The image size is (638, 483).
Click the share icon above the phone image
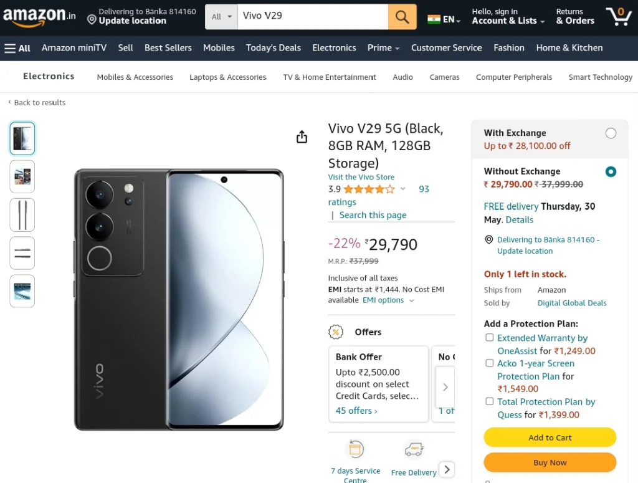click(x=302, y=136)
